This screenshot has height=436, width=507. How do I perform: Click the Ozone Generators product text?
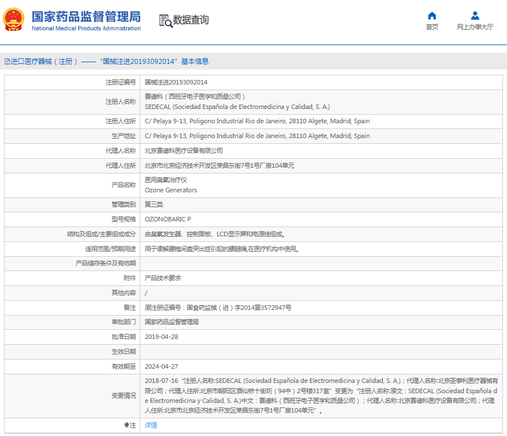point(171,190)
